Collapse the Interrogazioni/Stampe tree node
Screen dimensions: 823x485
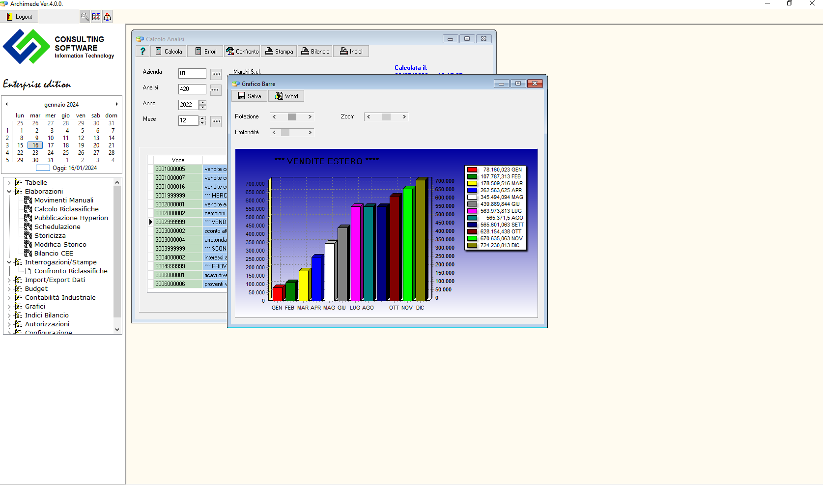coord(9,262)
